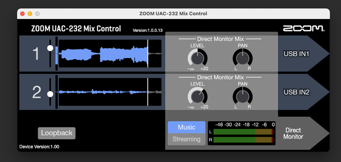Click the window title bar text
Image resolution: width=341 pixels, height=162 pixels.
click(x=173, y=14)
